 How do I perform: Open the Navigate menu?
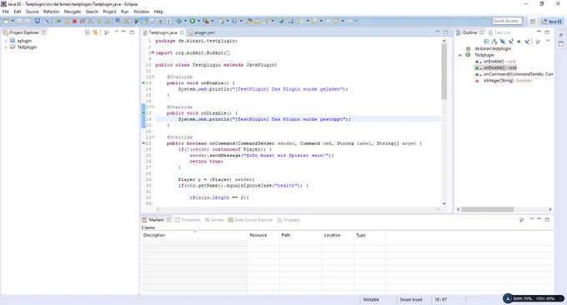pos(73,12)
